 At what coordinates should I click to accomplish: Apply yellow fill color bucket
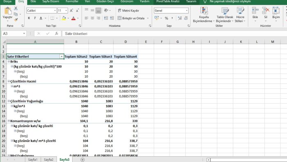64,18
